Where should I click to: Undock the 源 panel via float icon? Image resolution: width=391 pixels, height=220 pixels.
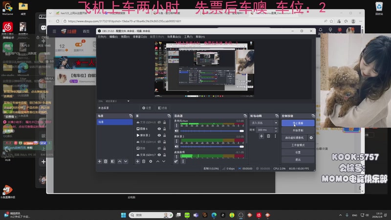click(x=169, y=116)
